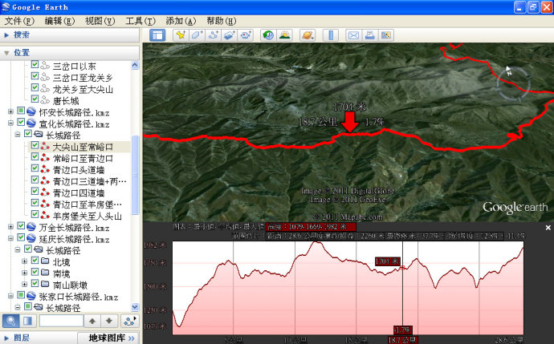The image size is (554, 344).
Task: Select 羊房堡关至人头山 path
Action: click(x=88, y=216)
